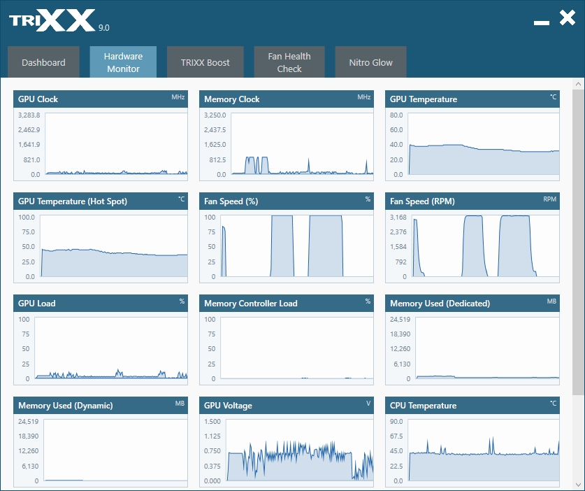Click the RPM unit label
The width and height of the screenshot is (585, 491).
pos(549,199)
